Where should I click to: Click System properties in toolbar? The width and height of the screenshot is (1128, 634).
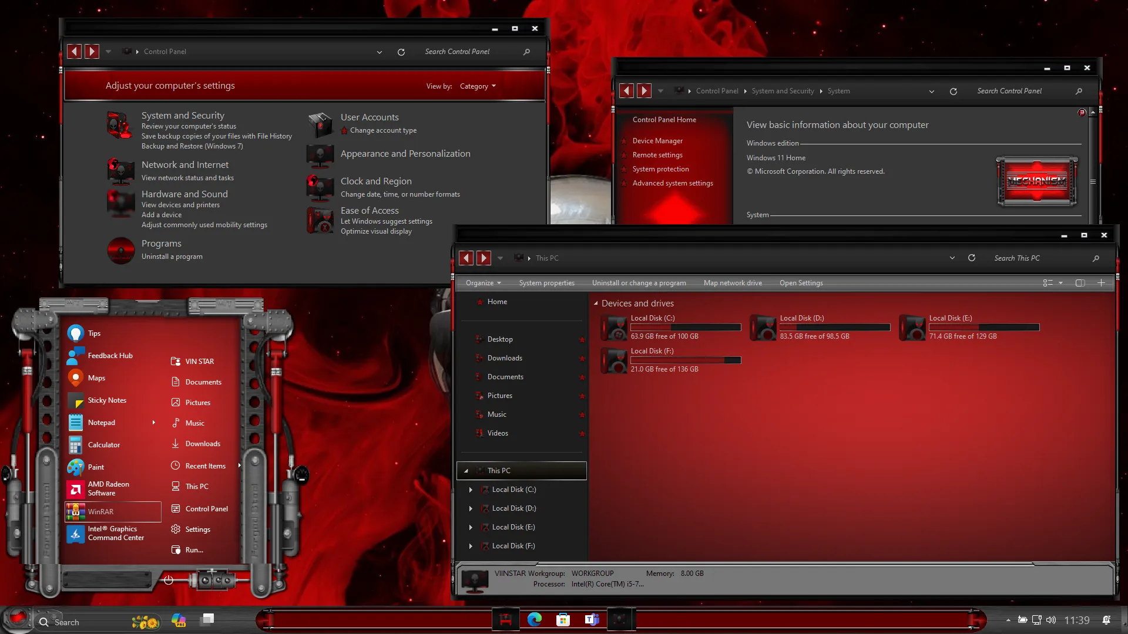pos(546,283)
